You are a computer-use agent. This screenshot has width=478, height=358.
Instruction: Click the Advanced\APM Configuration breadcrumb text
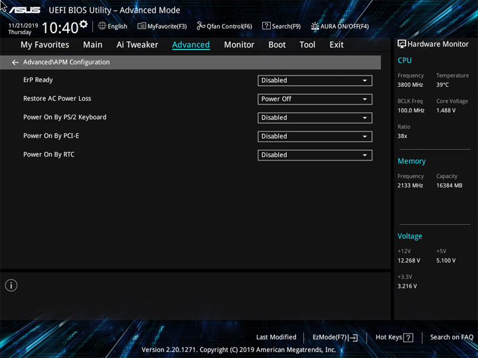pos(66,62)
